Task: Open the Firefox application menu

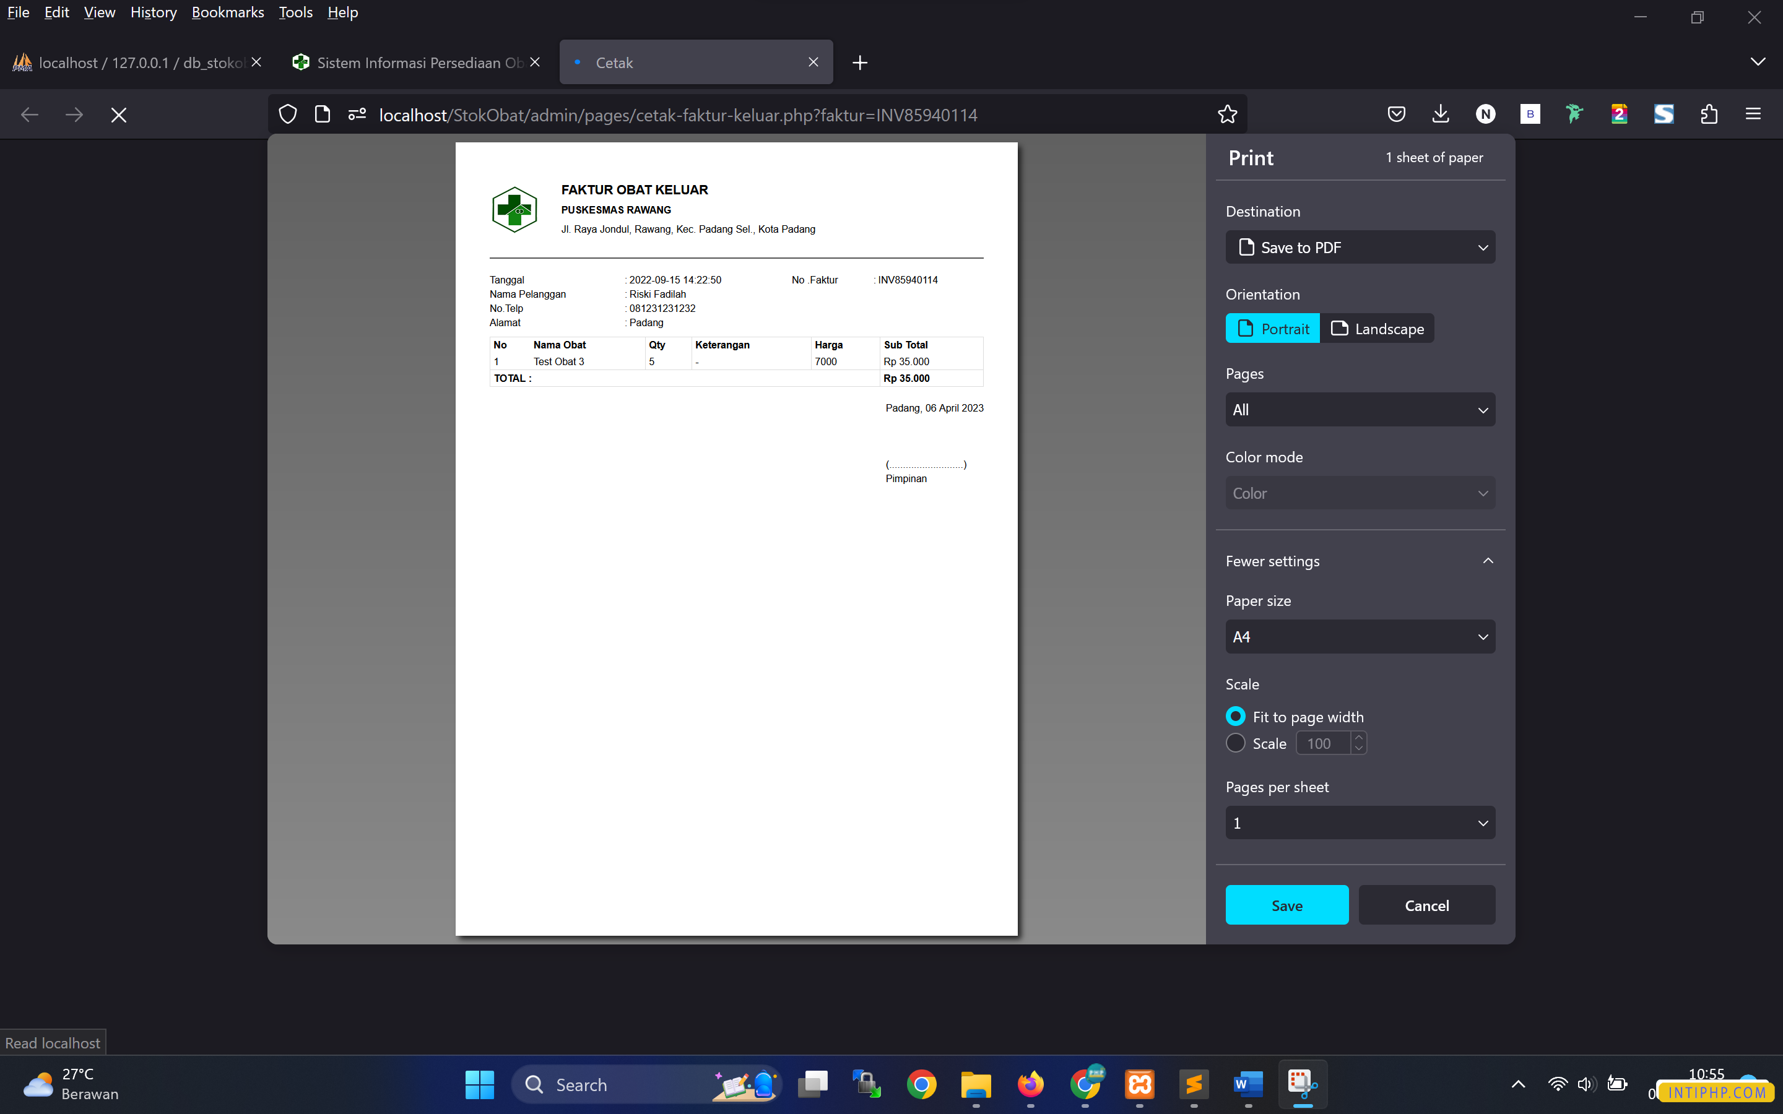Action: tap(1753, 113)
